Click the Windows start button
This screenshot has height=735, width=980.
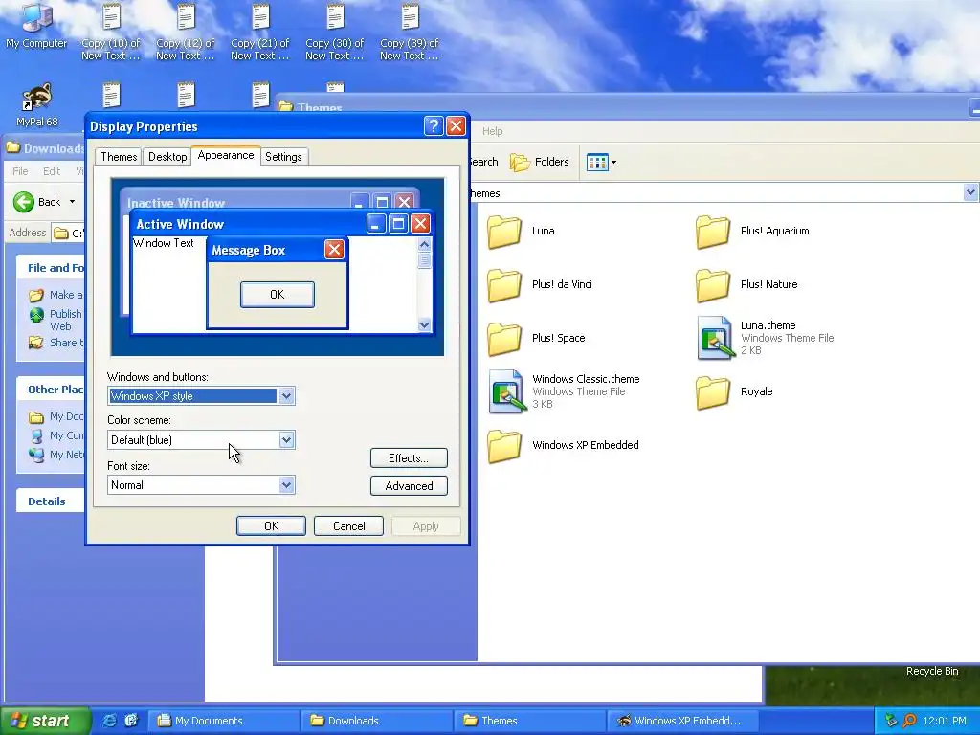[x=45, y=721]
